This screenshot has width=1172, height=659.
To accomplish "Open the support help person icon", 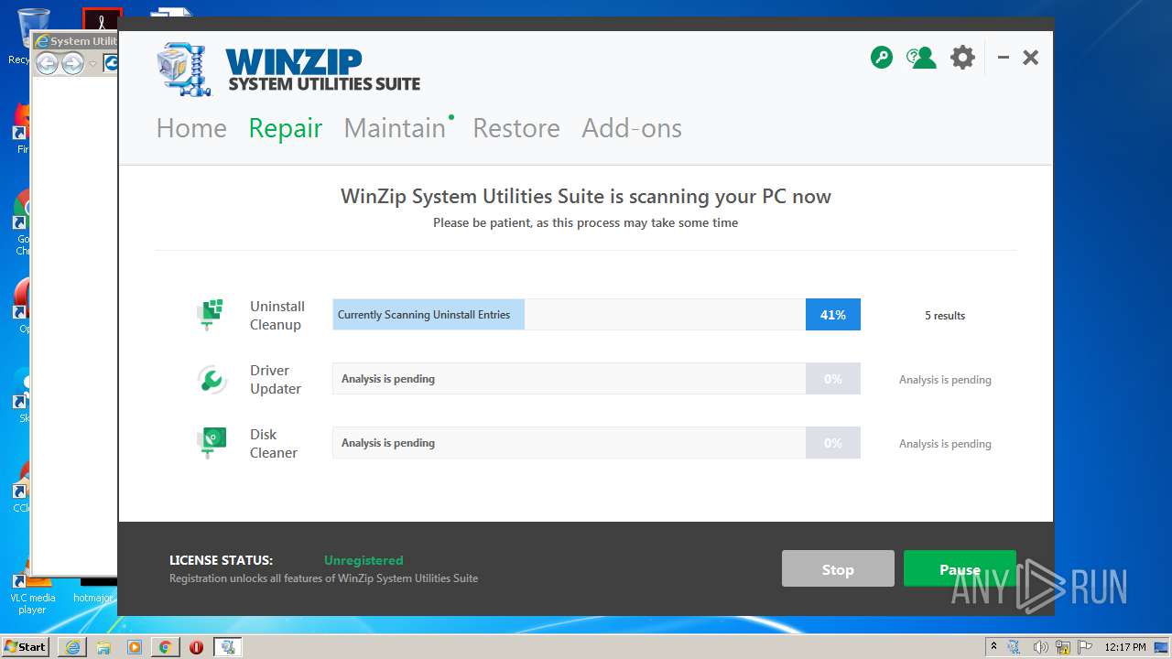I will pyautogui.click(x=921, y=58).
